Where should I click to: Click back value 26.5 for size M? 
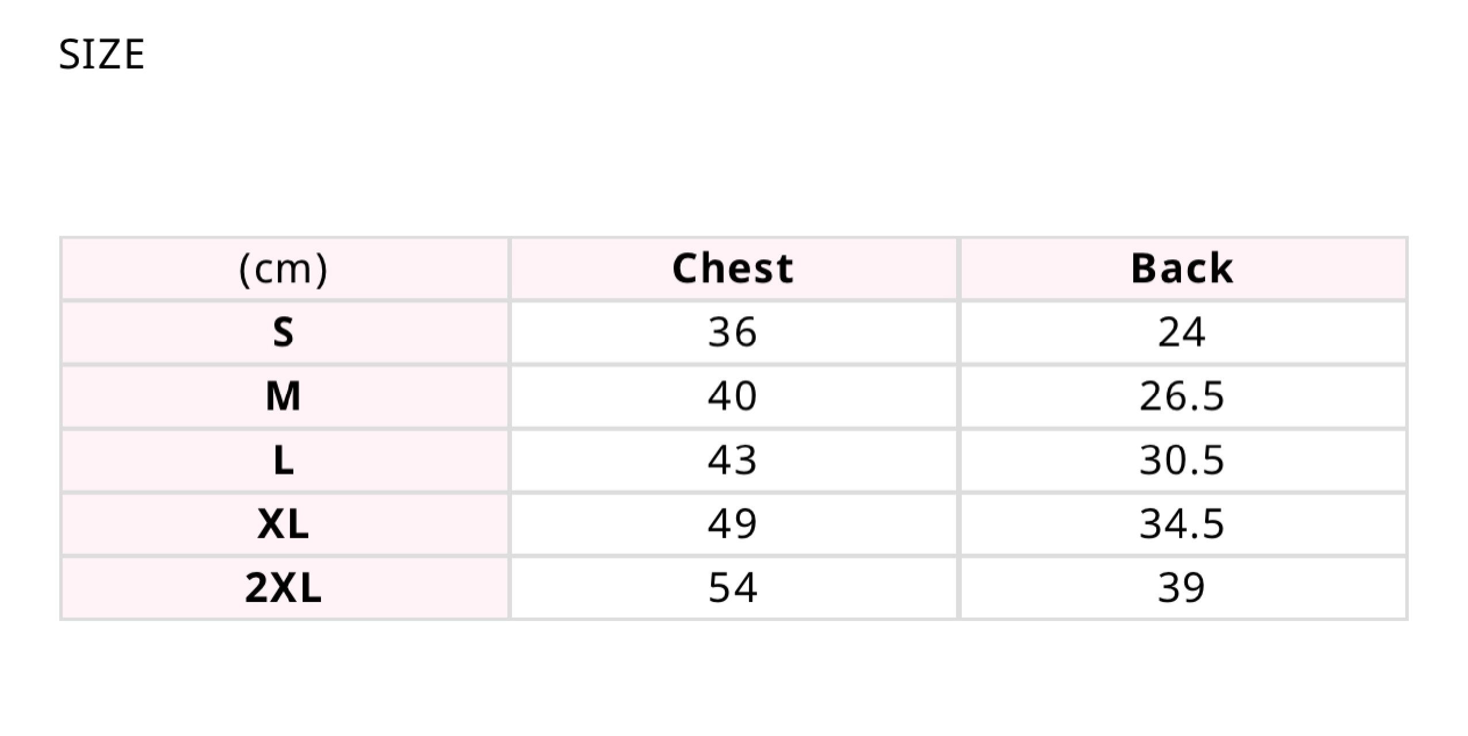[x=1182, y=397]
